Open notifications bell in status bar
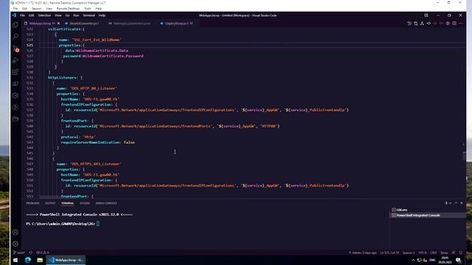The height and width of the screenshot is (265, 472). point(461,252)
